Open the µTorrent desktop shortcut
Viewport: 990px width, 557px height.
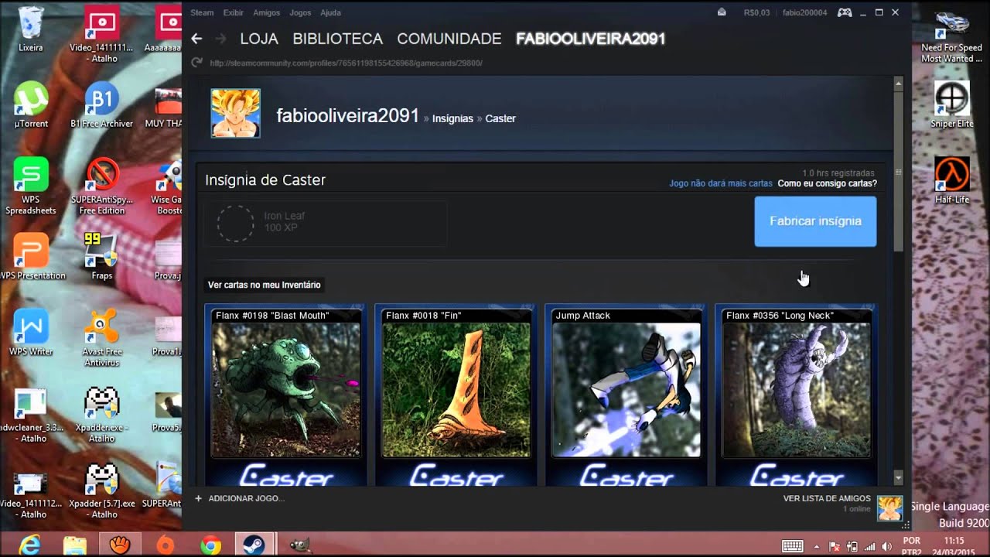click(31, 105)
